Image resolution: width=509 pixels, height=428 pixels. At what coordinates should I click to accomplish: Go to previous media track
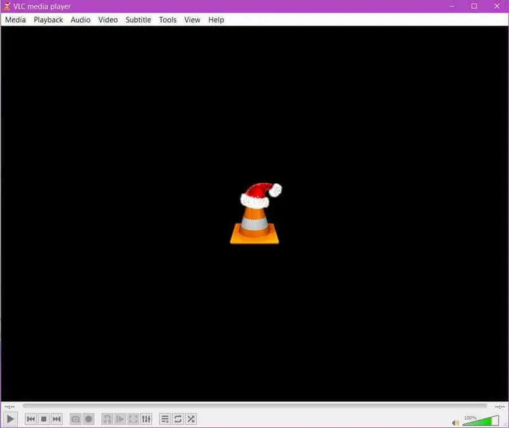tap(31, 419)
